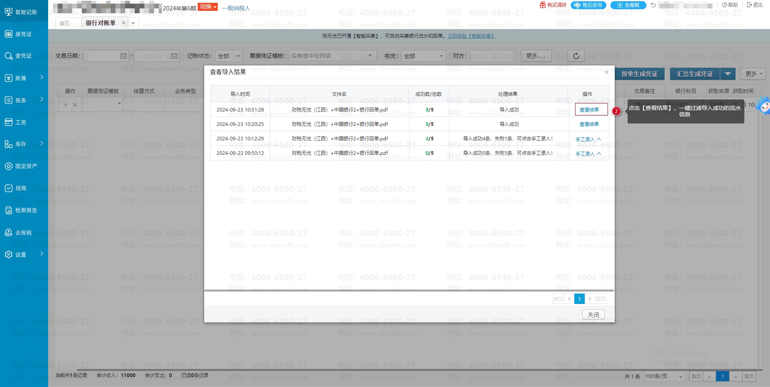The width and height of the screenshot is (770, 387).
Task: Select the 固定资产 sidebar icon
Action: [x=8, y=166]
